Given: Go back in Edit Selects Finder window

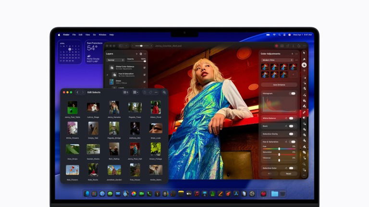Looking at the screenshot, I should click(x=77, y=92).
